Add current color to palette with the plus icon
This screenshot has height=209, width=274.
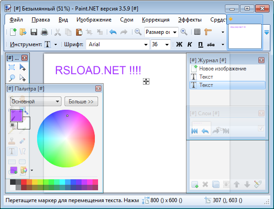(14, 170)
